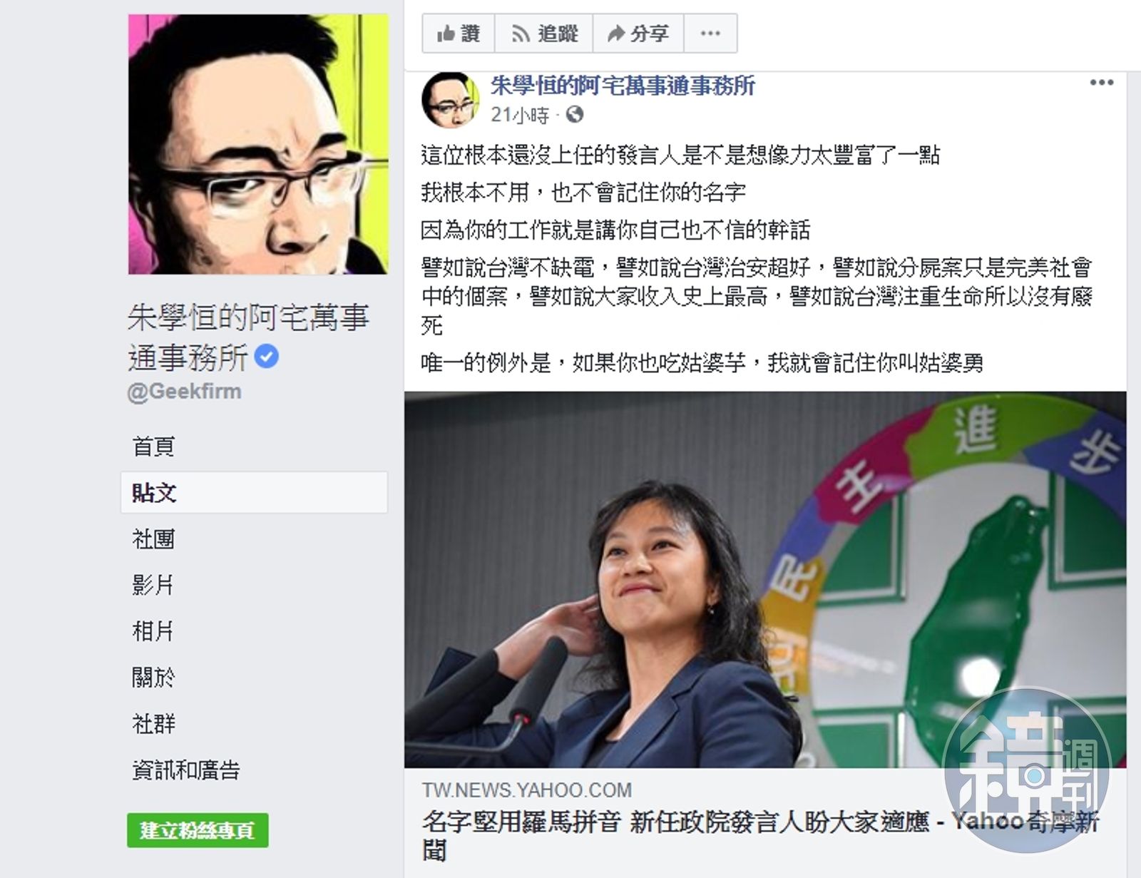
Task: Share the page with 分享 button
Action: click(x=638, y=34)
